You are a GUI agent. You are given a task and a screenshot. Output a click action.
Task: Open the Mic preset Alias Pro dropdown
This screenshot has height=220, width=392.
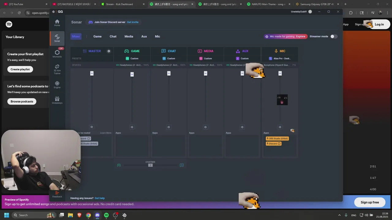[x=280, y=58]
